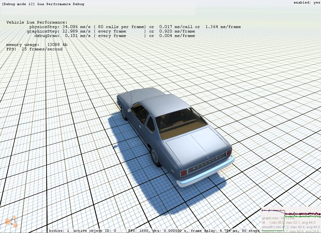Image resolution: width=321 pixels, height=233 pixels.
Task: Click 'FPS: 1680' in the bottom status bar
Action: pos(138,231)
